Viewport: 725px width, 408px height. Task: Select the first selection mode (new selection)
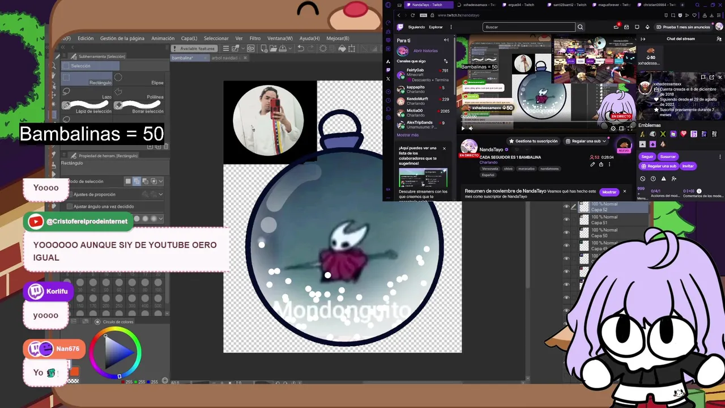pos(129,181)
